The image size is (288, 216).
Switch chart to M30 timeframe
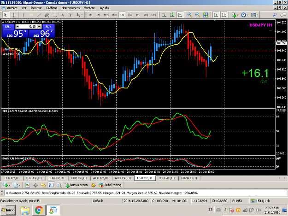[x=114, y=15]
